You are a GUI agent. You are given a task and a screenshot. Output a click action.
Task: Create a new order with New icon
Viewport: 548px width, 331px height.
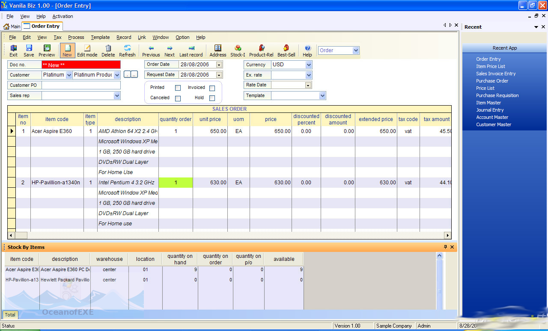(67, 50)
